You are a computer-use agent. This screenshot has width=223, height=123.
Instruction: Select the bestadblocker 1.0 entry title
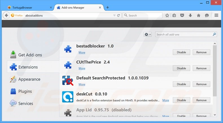pos(95,46)
